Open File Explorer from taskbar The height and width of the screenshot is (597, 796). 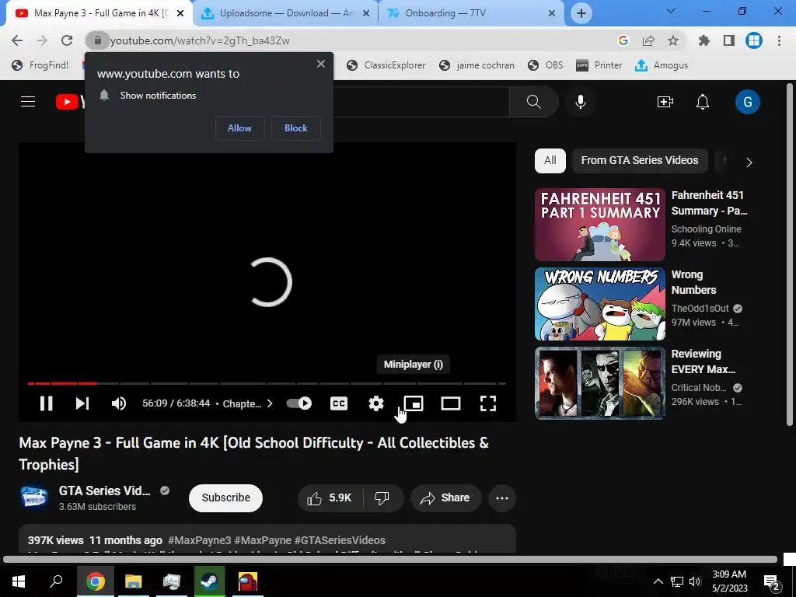point(134,581)
